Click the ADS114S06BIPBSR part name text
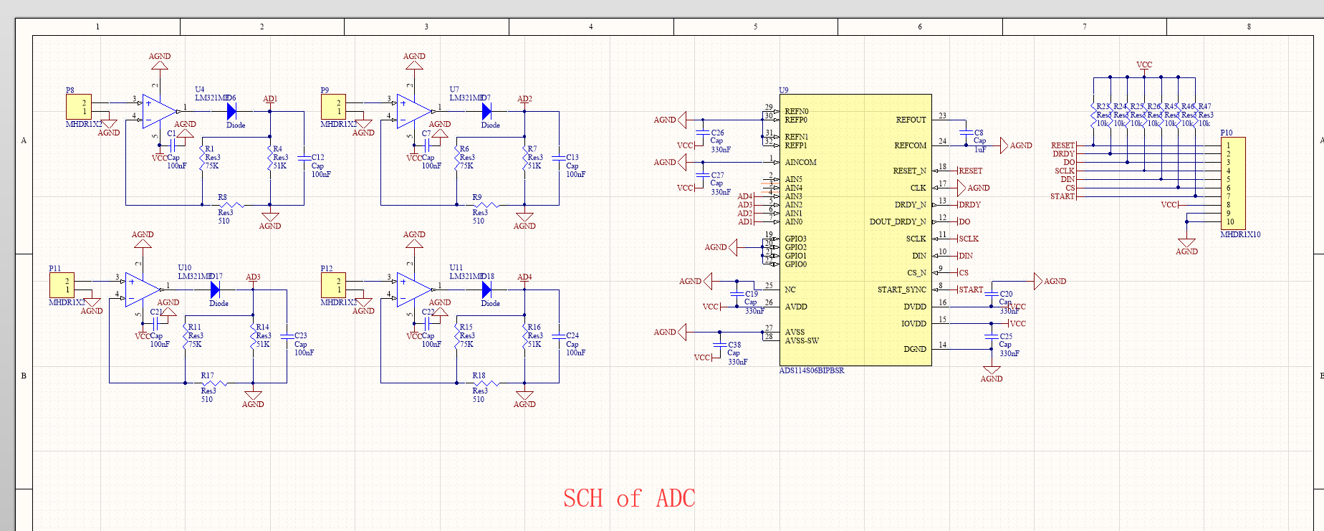 click(x=812, y=370)
